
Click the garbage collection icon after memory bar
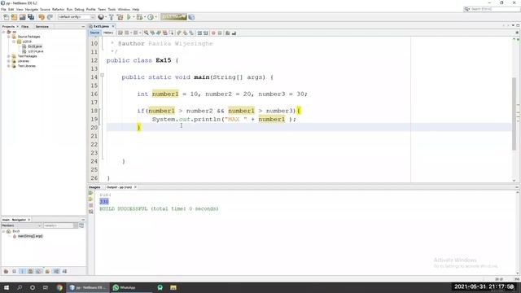(191, 17)
